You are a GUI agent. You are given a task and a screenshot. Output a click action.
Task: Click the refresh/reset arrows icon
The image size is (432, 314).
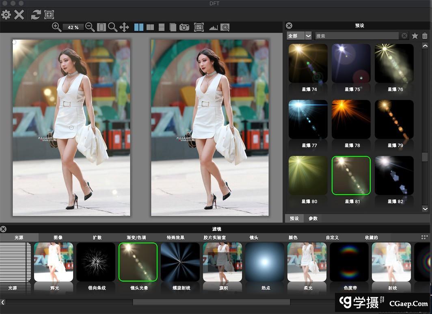click(x=36, y=15)
